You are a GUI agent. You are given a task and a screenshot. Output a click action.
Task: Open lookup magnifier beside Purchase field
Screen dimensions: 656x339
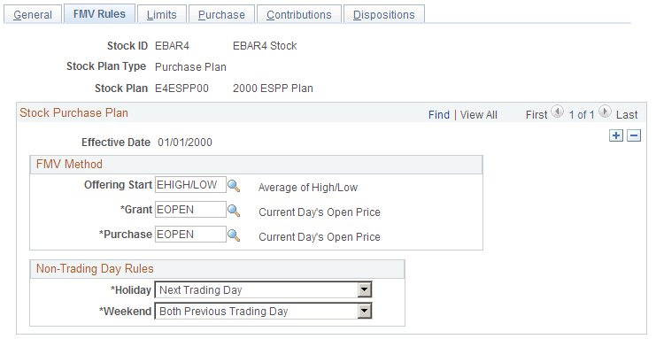[234, 235]
